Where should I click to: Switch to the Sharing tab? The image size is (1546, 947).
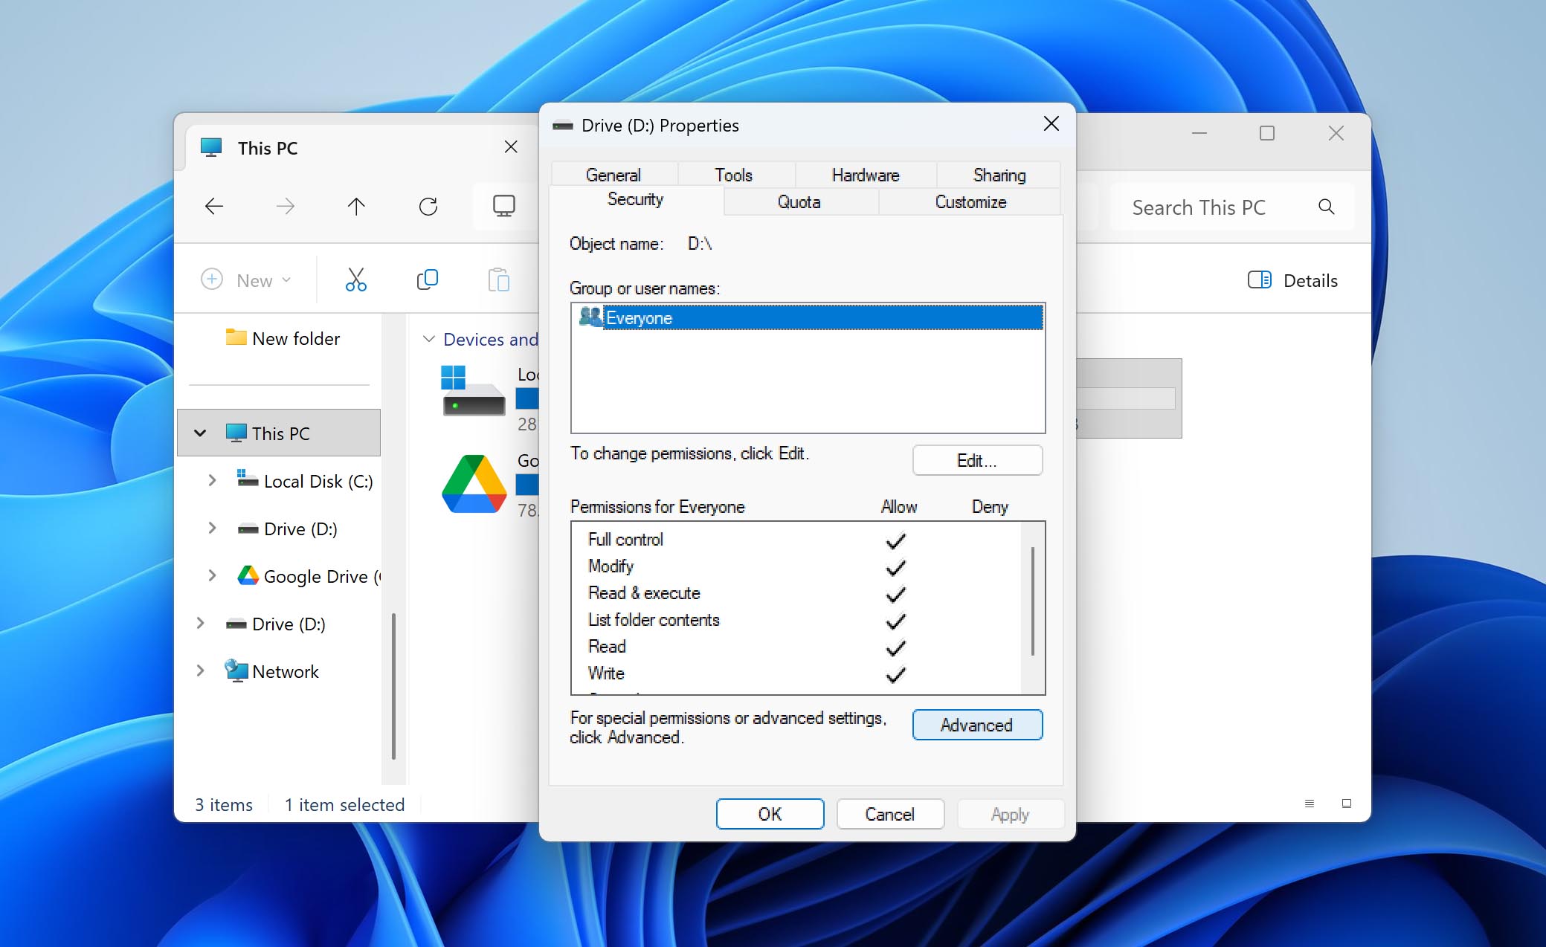999,175
